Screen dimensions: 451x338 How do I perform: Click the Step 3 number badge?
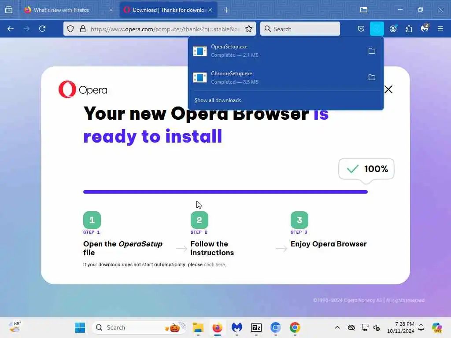pos(299,220)
